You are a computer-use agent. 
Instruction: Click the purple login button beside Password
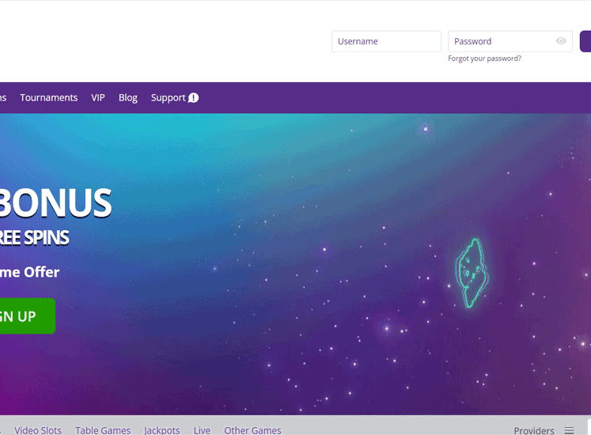585,41
